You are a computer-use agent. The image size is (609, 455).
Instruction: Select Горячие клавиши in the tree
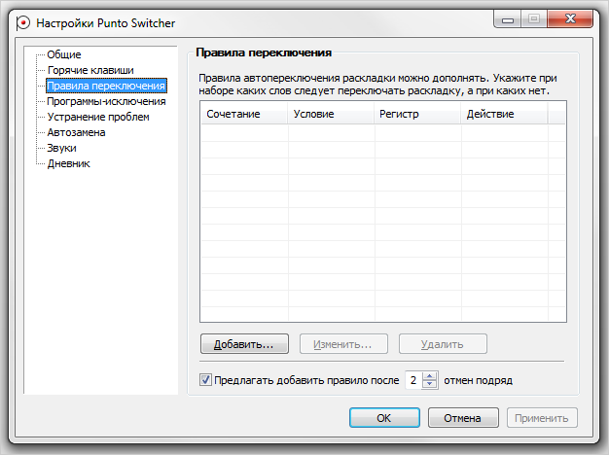(x=90, y=70)
